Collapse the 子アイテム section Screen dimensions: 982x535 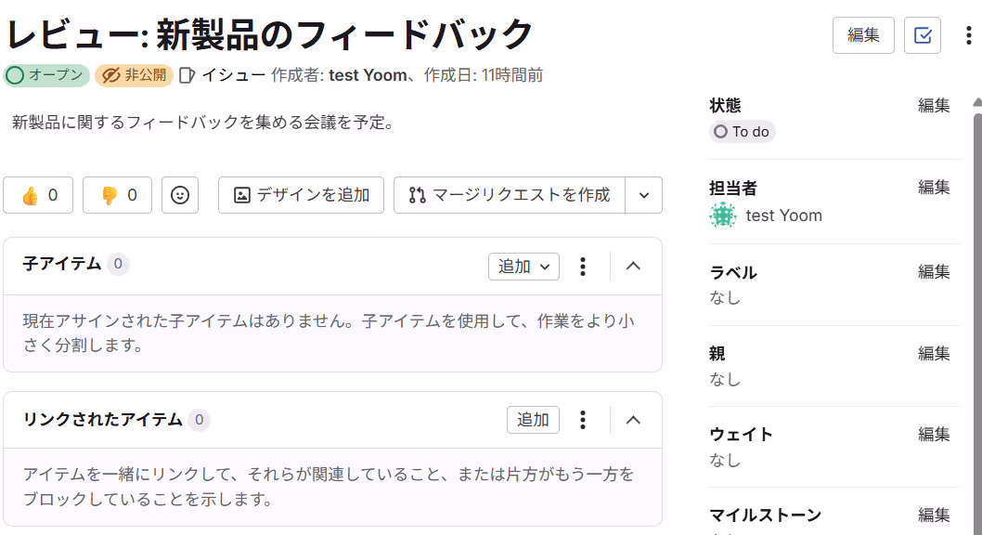(x=633, y=267)
